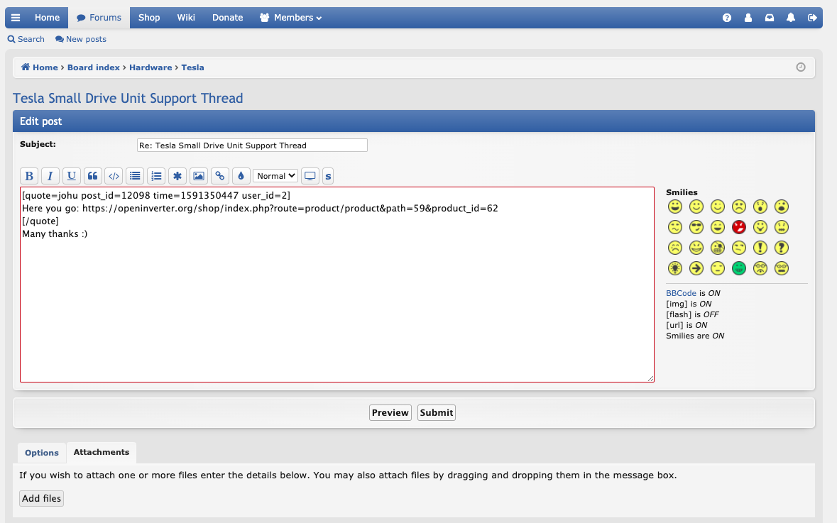This screenshot has height=523, width=837.
Task: Open notifications bell in header
Action: point(791,18)
